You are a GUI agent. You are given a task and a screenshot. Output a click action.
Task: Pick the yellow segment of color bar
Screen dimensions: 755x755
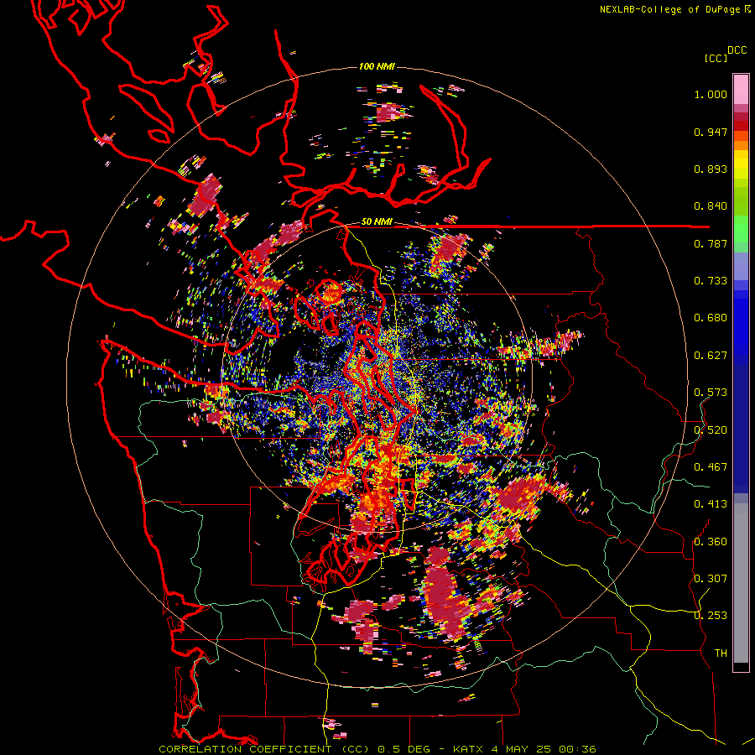coord(741,164)
